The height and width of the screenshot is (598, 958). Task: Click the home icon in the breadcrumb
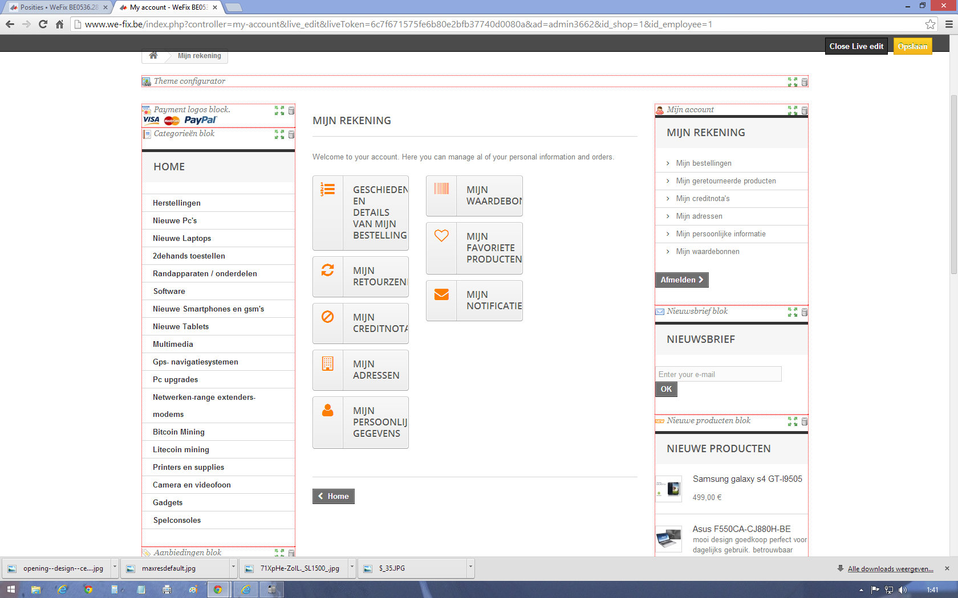(153, 55)
